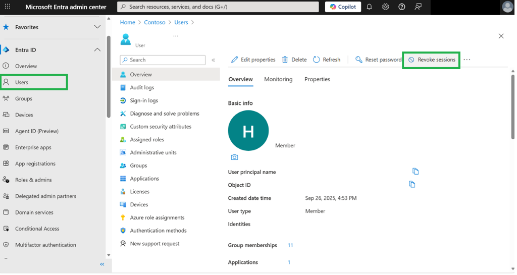Copy the User principal name
This screenshot has width=517, height=275.
click(x=416, y=171)
